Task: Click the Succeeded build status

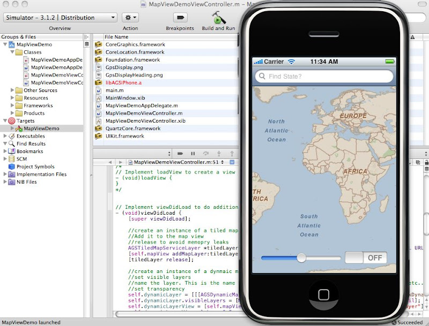Action: click(x=410, y=322)
